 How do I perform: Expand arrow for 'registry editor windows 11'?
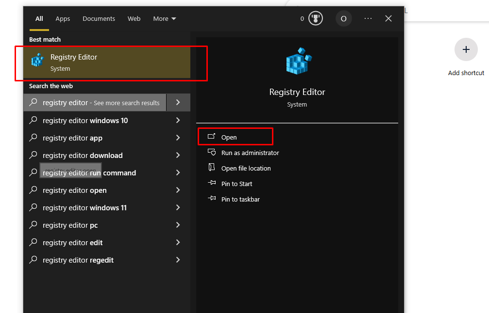(x=178, y=207)
